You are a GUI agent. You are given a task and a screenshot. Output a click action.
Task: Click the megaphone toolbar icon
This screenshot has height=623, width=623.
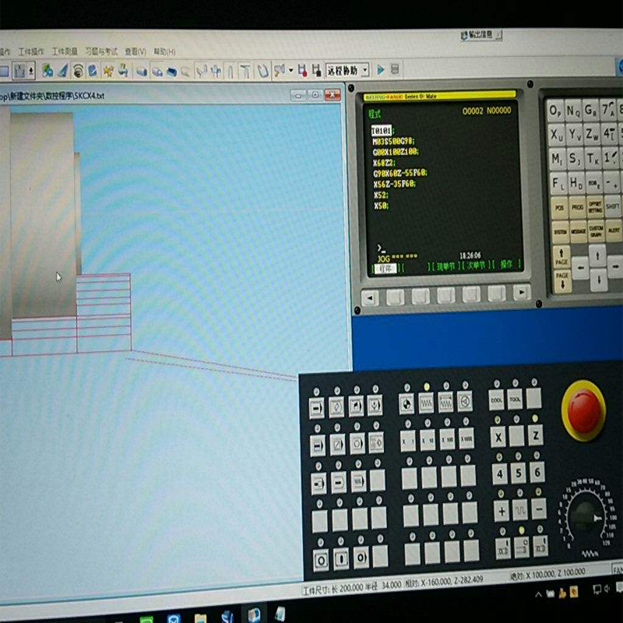[x=280, y=71]
